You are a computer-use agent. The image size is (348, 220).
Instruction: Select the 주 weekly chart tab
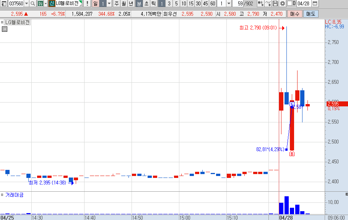(x=117, y=3)
